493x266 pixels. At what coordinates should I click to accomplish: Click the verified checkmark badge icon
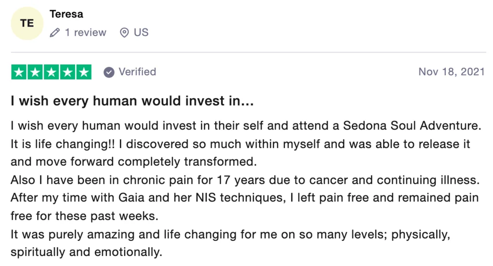pos(109,72)
